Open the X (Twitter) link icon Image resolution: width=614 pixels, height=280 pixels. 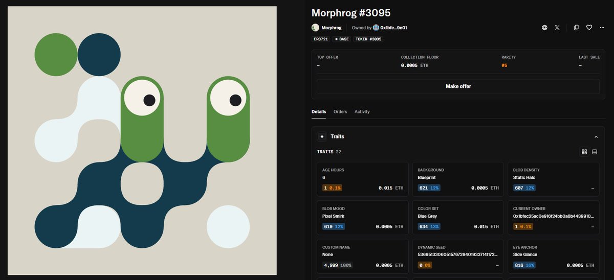[x=557, y=28]
